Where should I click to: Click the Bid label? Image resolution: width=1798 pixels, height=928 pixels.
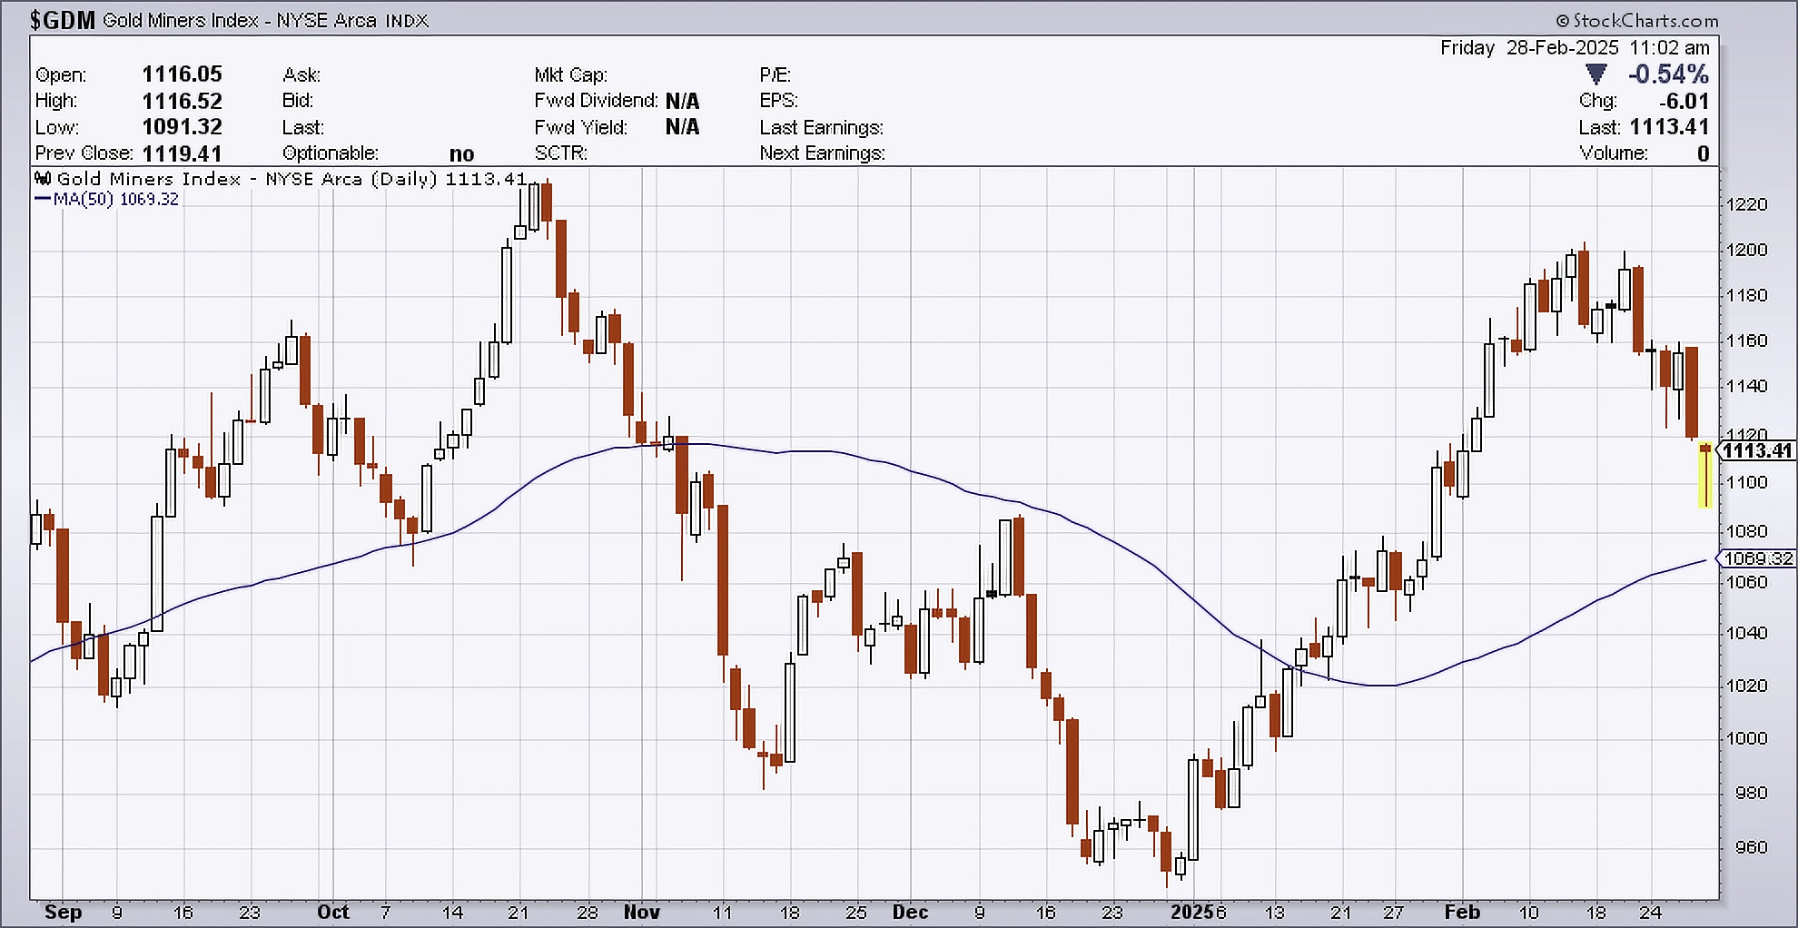click(x=298, y=100)
